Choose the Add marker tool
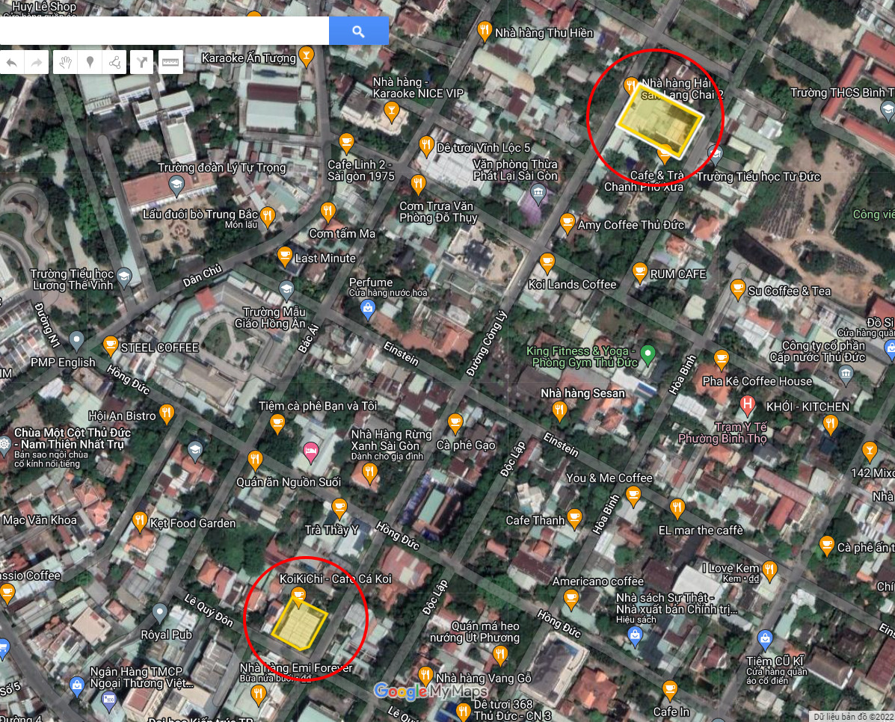Image resolution: width=895 pixels, height=722 pixels. [90, 62]
